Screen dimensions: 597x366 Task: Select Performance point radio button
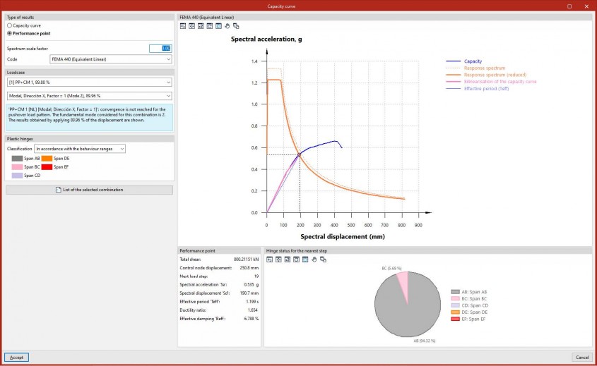pos(9,33)
